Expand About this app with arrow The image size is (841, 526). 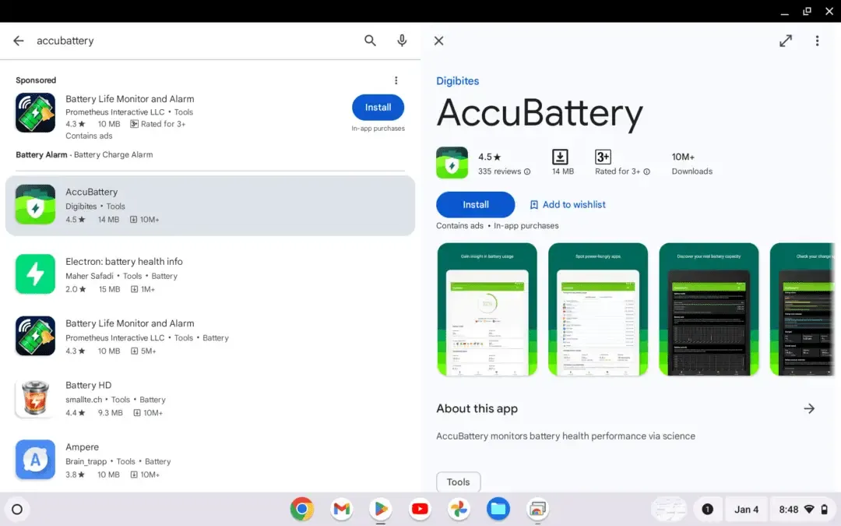[809, 409]
